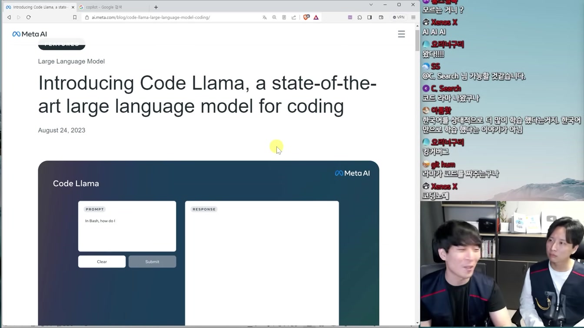584x328 pixels.
Task: Click the page vertical scrollbar thumb
Action: (x=417, y=40)
